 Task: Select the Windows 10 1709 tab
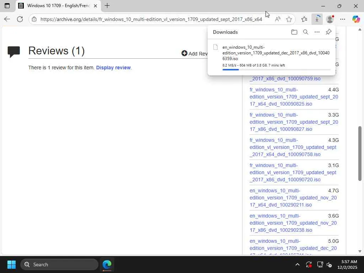click(58, 6)
